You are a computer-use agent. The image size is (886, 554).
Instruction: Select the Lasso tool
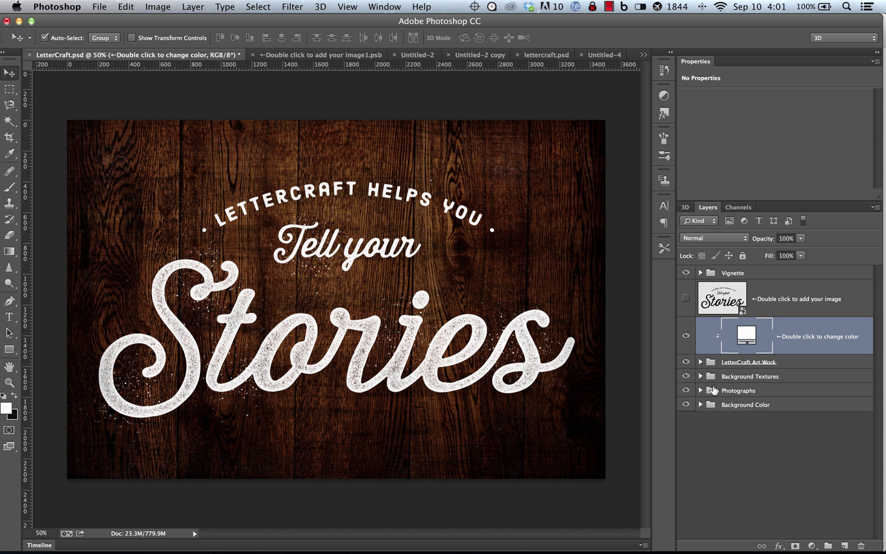[x=9, y=105]
